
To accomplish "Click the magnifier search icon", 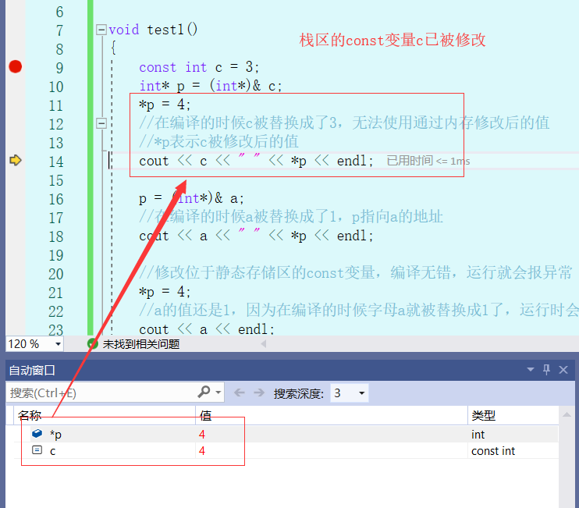I will pyautogui.click(x=204, y=392).
